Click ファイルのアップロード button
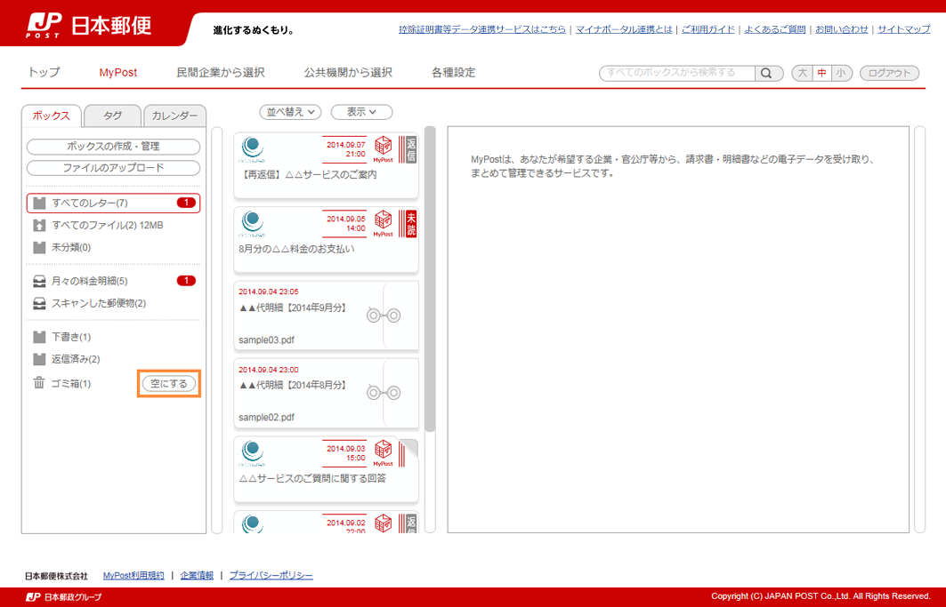946x607 pixels. [113, 168]
